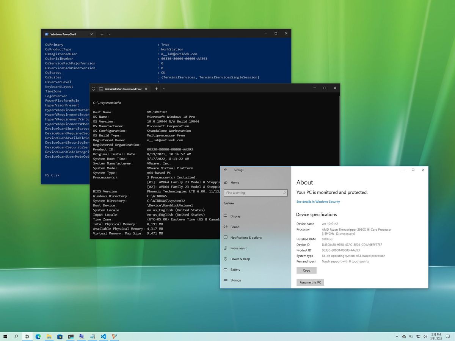Show hidden system tray icons
Viewport: 455px width, 341px height.
(x=398, y=336)
